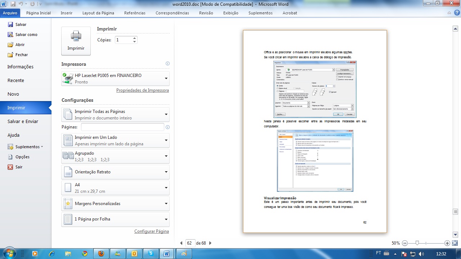Click the large Imprimir printer button

pos(76,41)
